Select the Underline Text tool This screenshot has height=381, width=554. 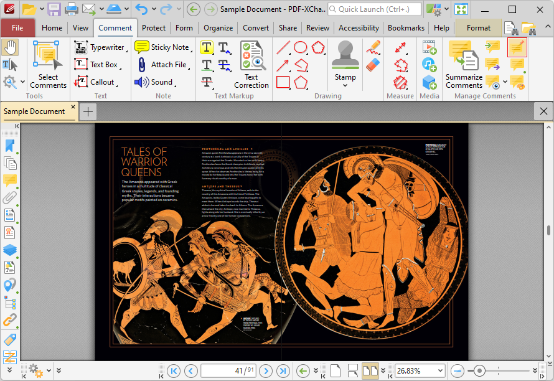pos(207,65)
